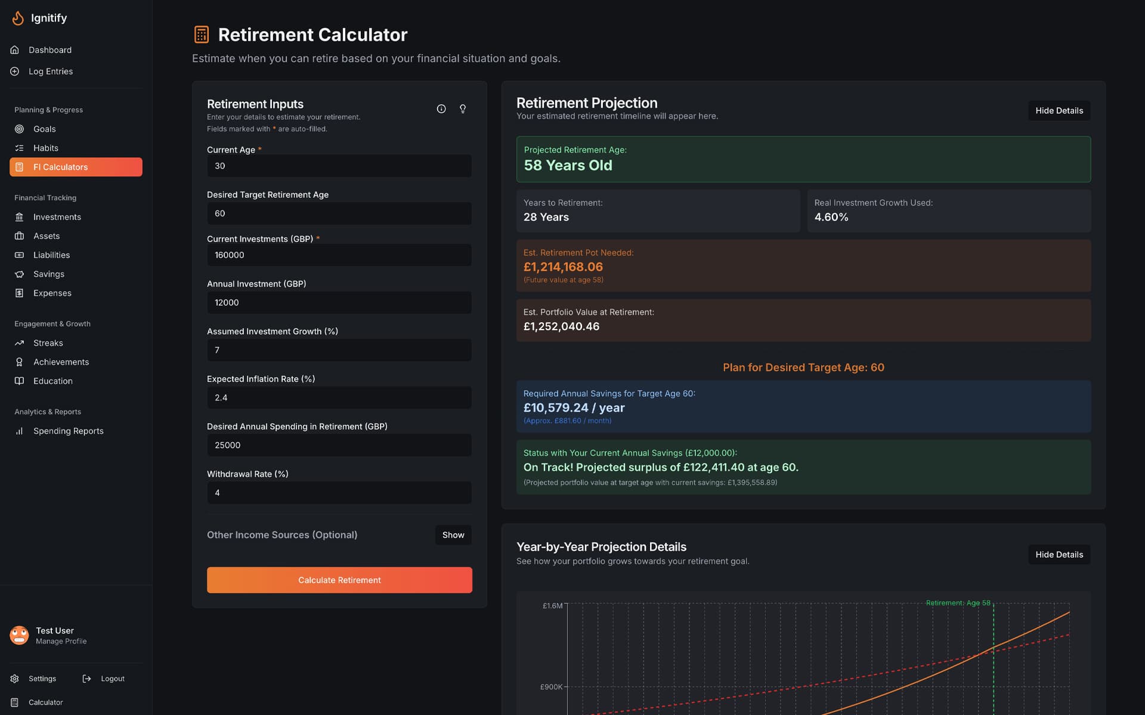Click the '£1,252,040.46' portfolio value
The image size is (1145, 715).
(x=561, y=327)
